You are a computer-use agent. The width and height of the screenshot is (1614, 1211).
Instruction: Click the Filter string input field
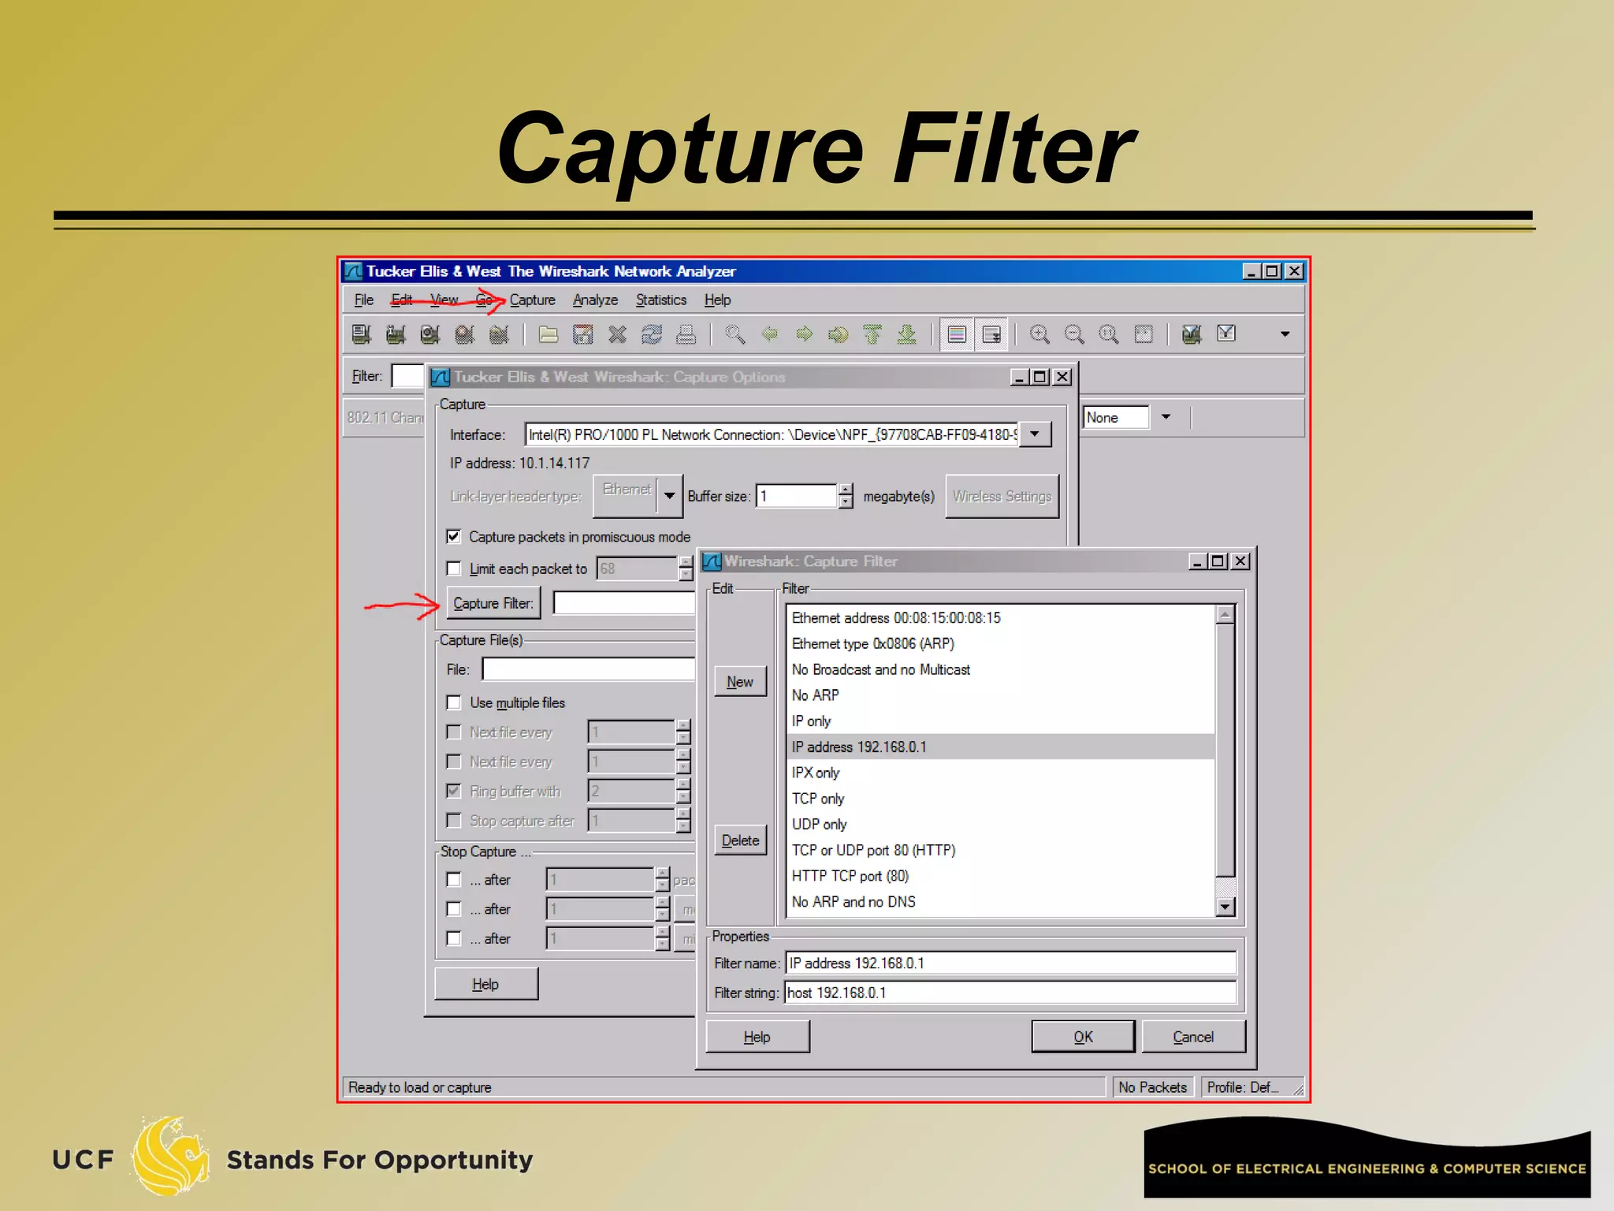(1011, 993)
